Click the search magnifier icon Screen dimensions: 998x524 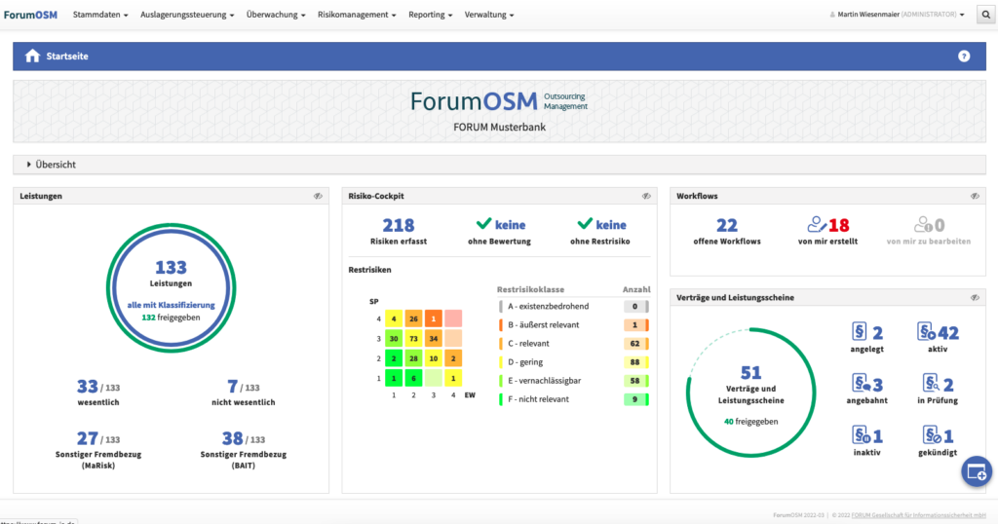point(984,15)
